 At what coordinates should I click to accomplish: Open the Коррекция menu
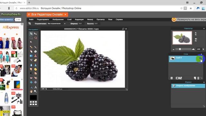[79, 19]
